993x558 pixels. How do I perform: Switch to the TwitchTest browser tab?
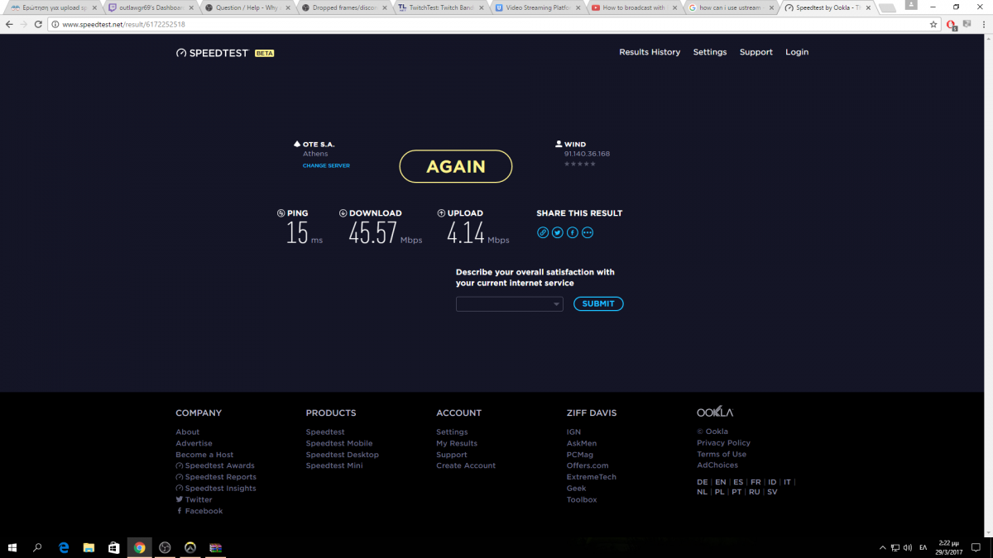click(x=437, y=7)
